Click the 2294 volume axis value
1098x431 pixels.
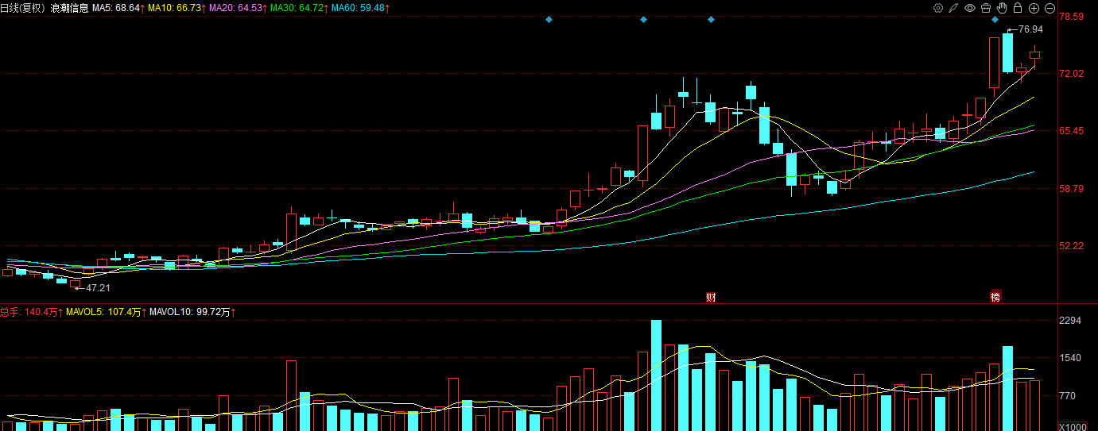click(1071, 321)
